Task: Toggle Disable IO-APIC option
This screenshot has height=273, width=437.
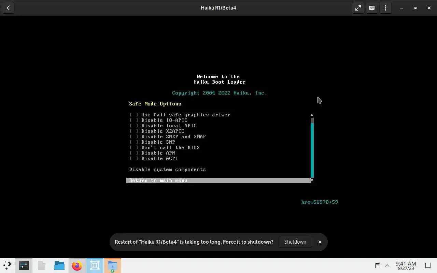Action: [x=158, y=120]
